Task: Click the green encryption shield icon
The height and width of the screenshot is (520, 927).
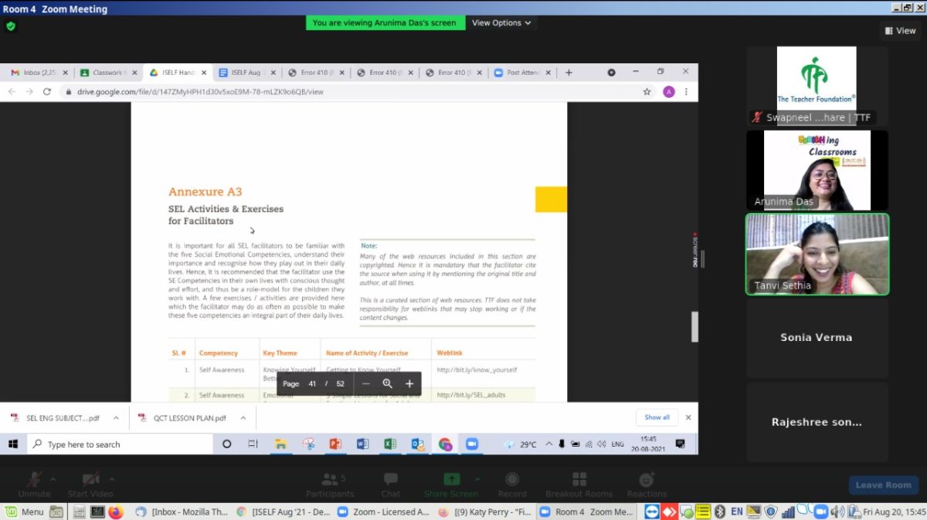Action: (x=11, y=25)
